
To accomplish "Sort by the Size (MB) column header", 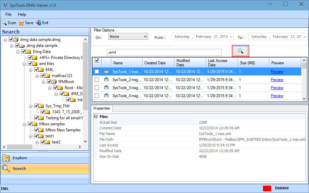I will [x=253, y=63].
